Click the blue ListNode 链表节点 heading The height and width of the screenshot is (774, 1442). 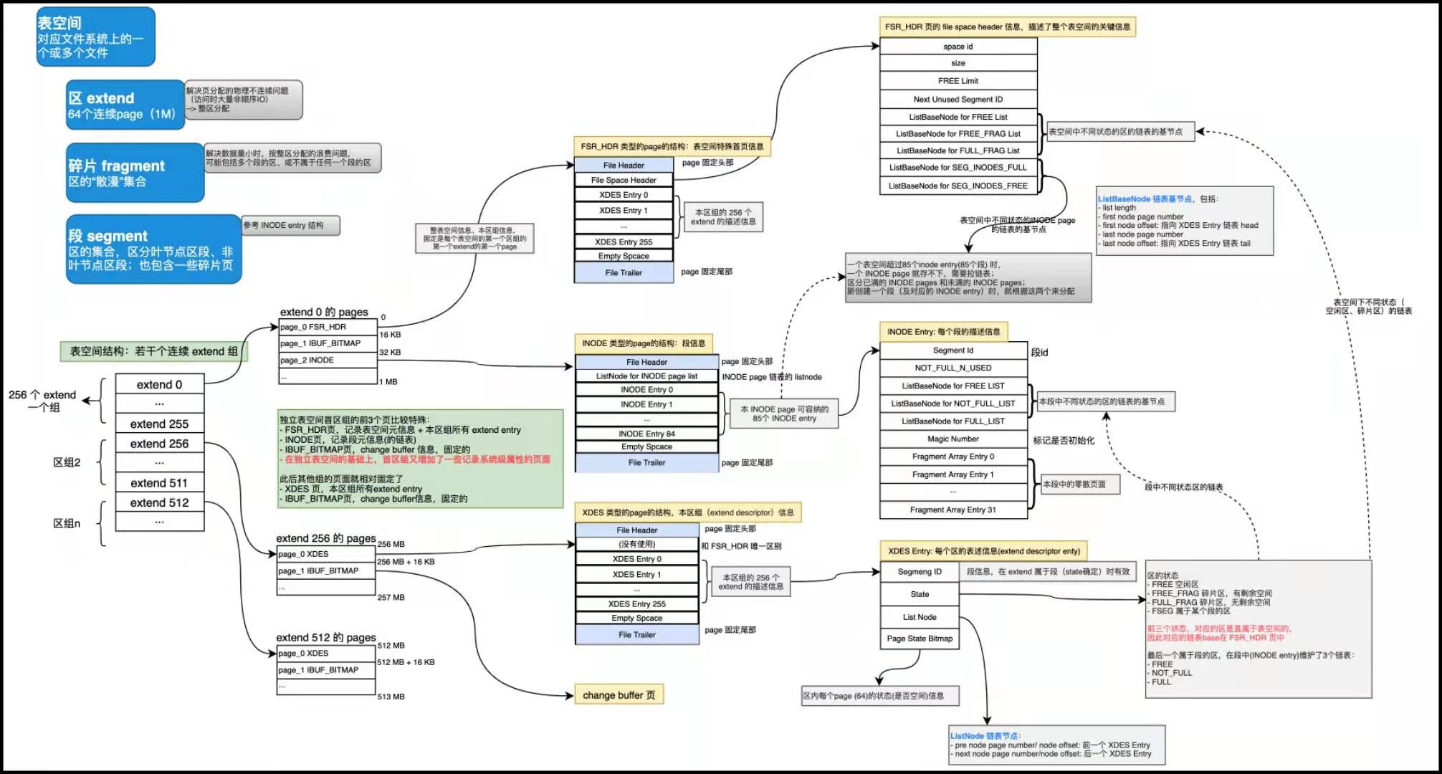985,736
